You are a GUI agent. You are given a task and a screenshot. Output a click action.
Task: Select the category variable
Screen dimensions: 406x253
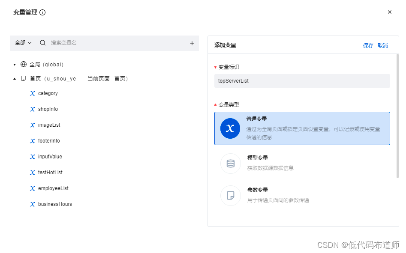click(x=48, y=93)
